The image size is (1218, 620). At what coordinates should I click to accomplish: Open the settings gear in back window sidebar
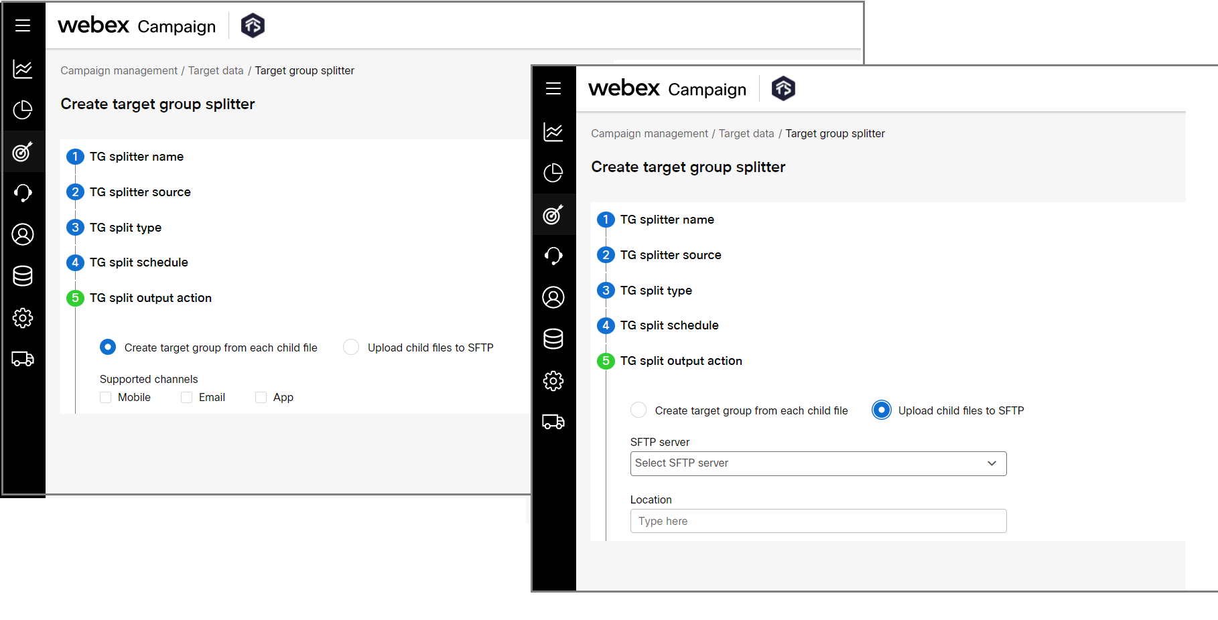[23, 318]
